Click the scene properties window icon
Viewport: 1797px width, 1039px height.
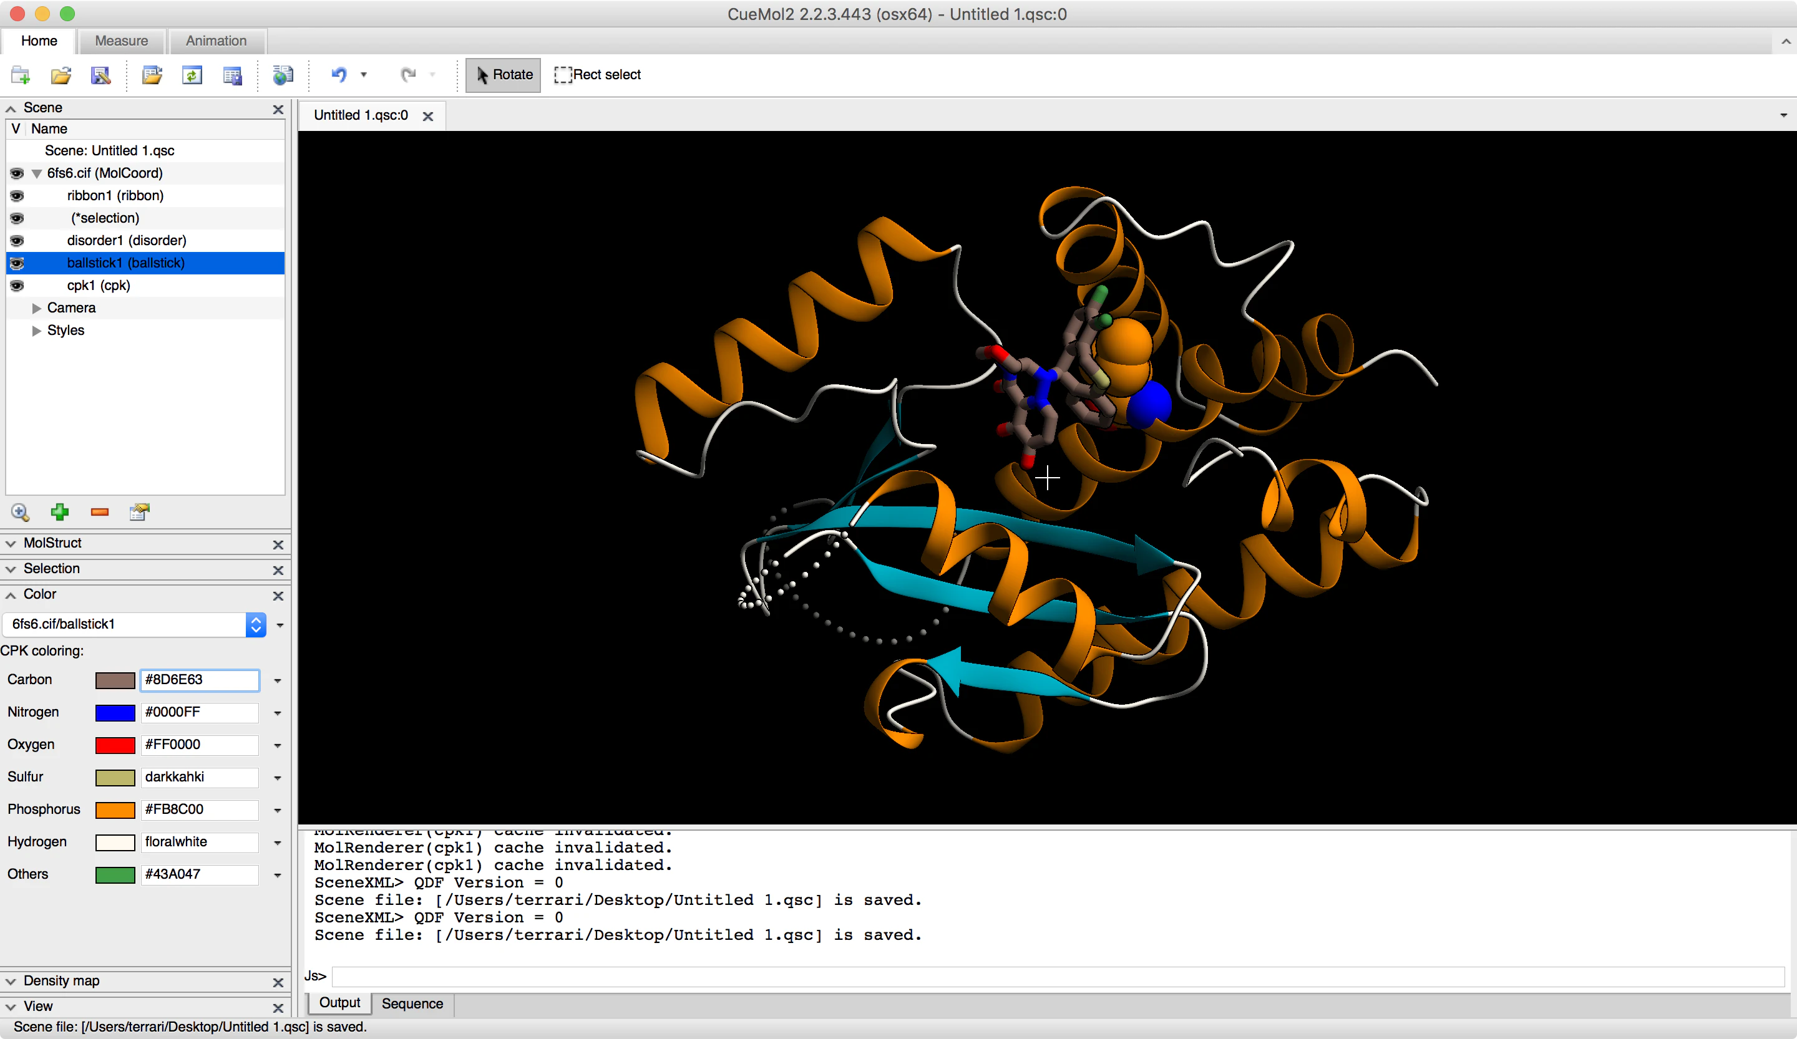233,75
